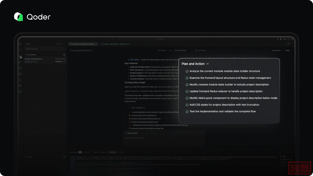Open the quest panel more options menu
The image size is (313, 176).
point(64,44)
